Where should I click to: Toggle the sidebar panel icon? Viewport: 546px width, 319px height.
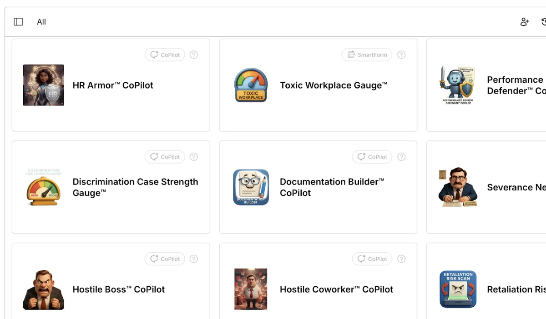point(18,22)
